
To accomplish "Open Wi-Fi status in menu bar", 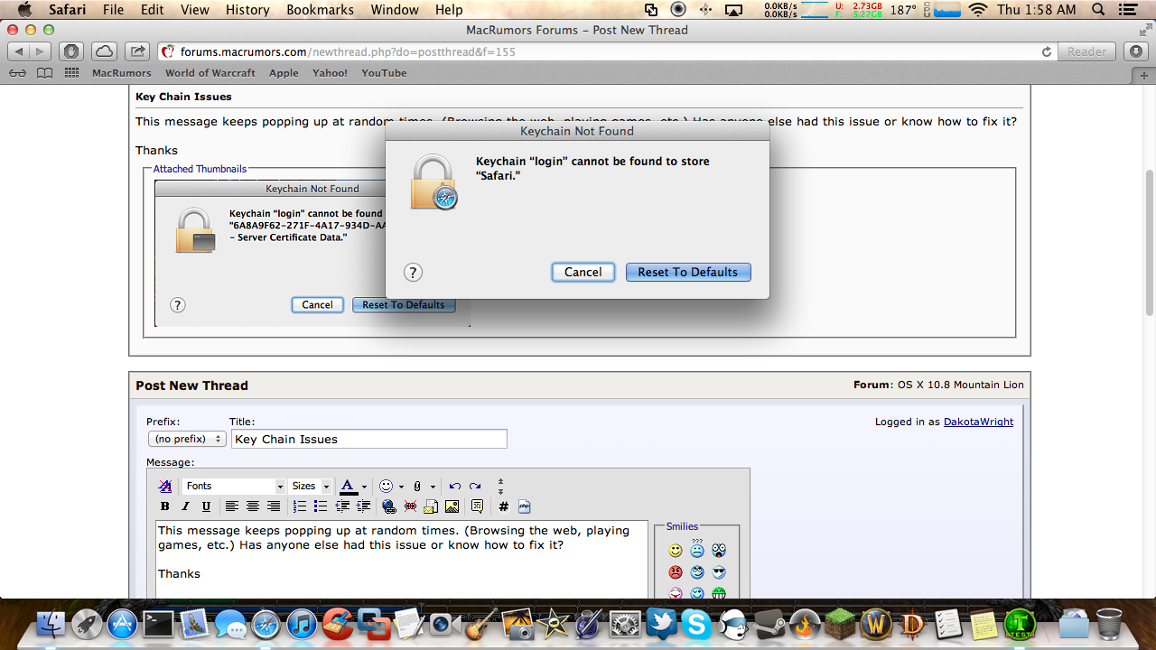I will (977, 10).
